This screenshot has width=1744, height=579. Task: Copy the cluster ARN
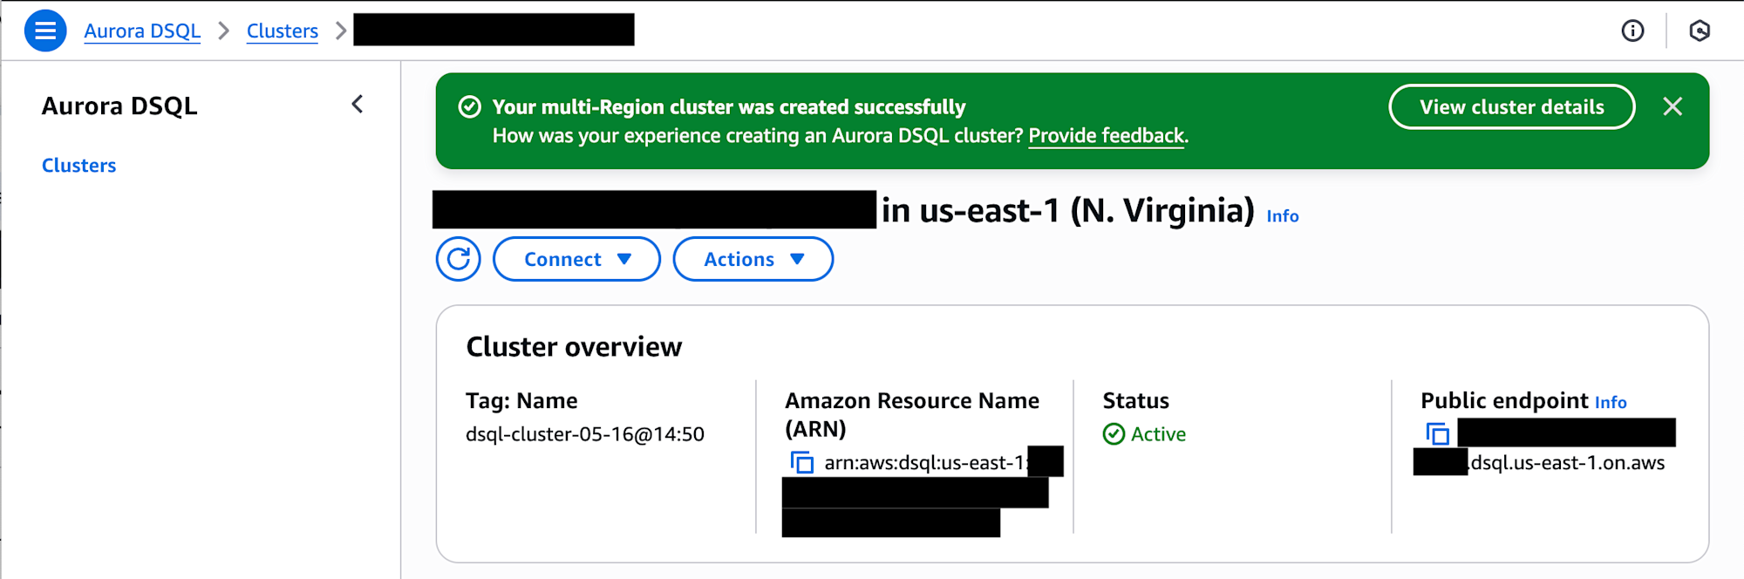click(x=801, y=462)
